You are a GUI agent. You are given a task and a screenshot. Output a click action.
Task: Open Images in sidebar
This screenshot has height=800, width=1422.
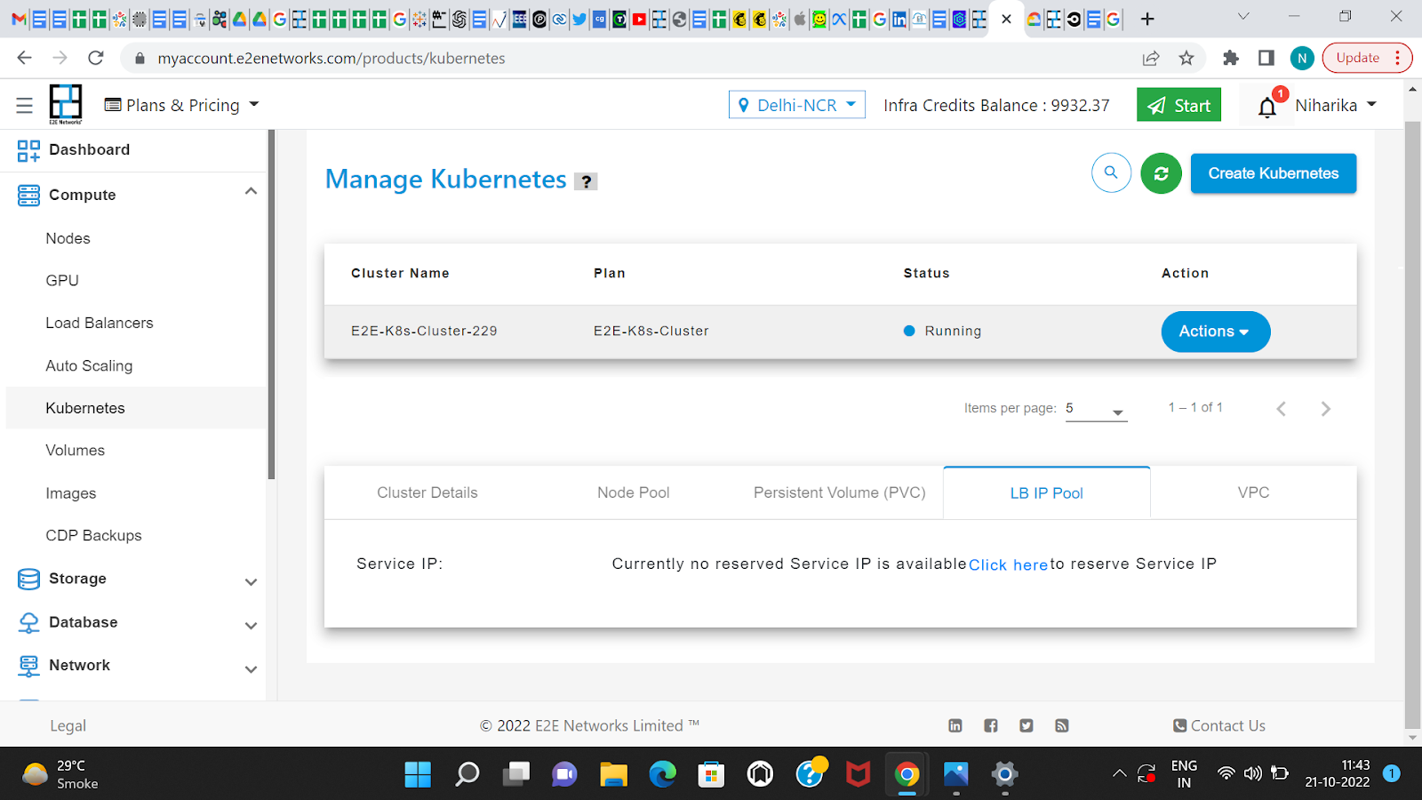click(x=71, y=493)
